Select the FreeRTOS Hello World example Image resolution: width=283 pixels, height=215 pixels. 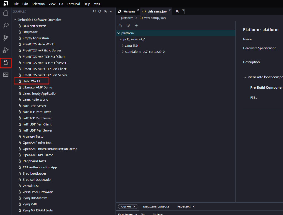pyautogui.click(x=39, y=44)
